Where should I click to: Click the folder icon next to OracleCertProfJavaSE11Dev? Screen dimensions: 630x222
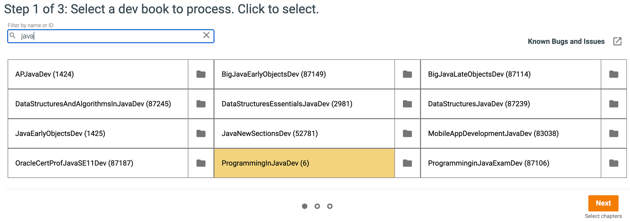click(201, 163)
